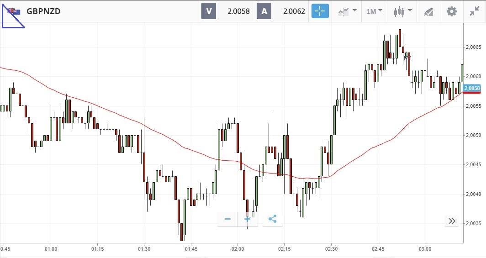Click the 03:00 time axis label
486x258 pixels.
click(425, 249)
